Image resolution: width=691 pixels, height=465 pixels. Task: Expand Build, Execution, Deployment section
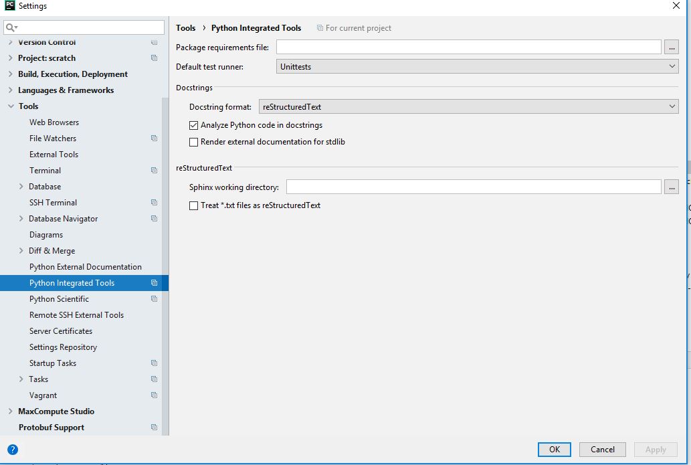point(10,74)
